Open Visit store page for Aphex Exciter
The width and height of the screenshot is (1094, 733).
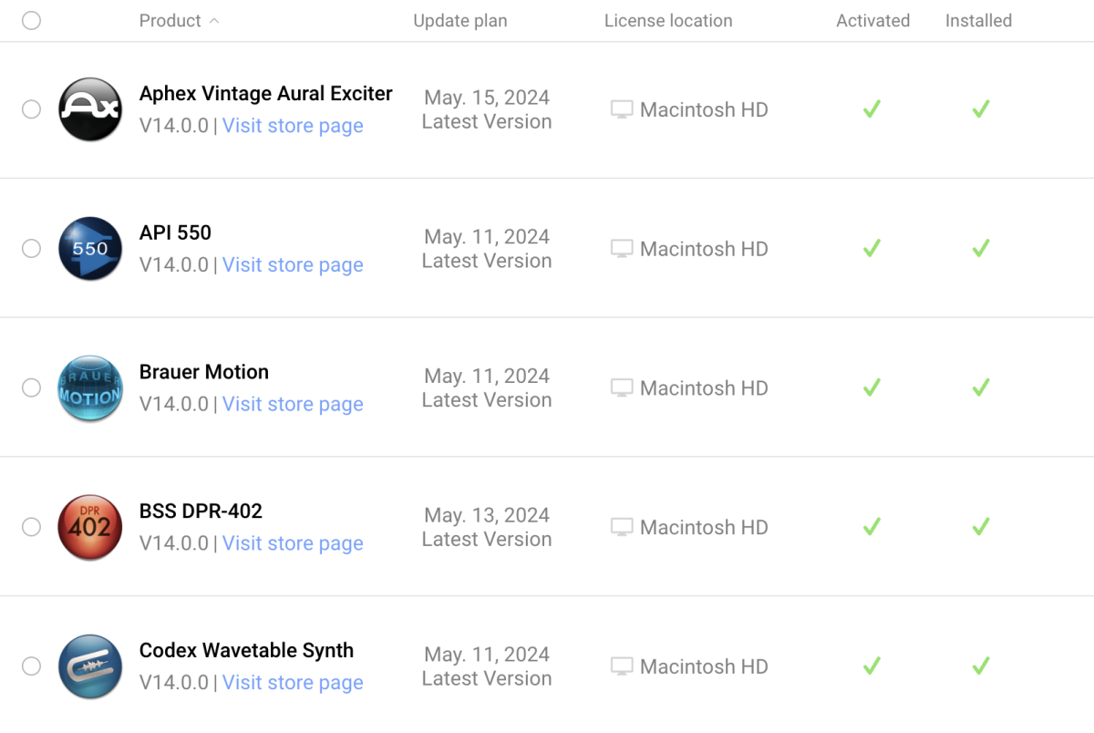293,126
